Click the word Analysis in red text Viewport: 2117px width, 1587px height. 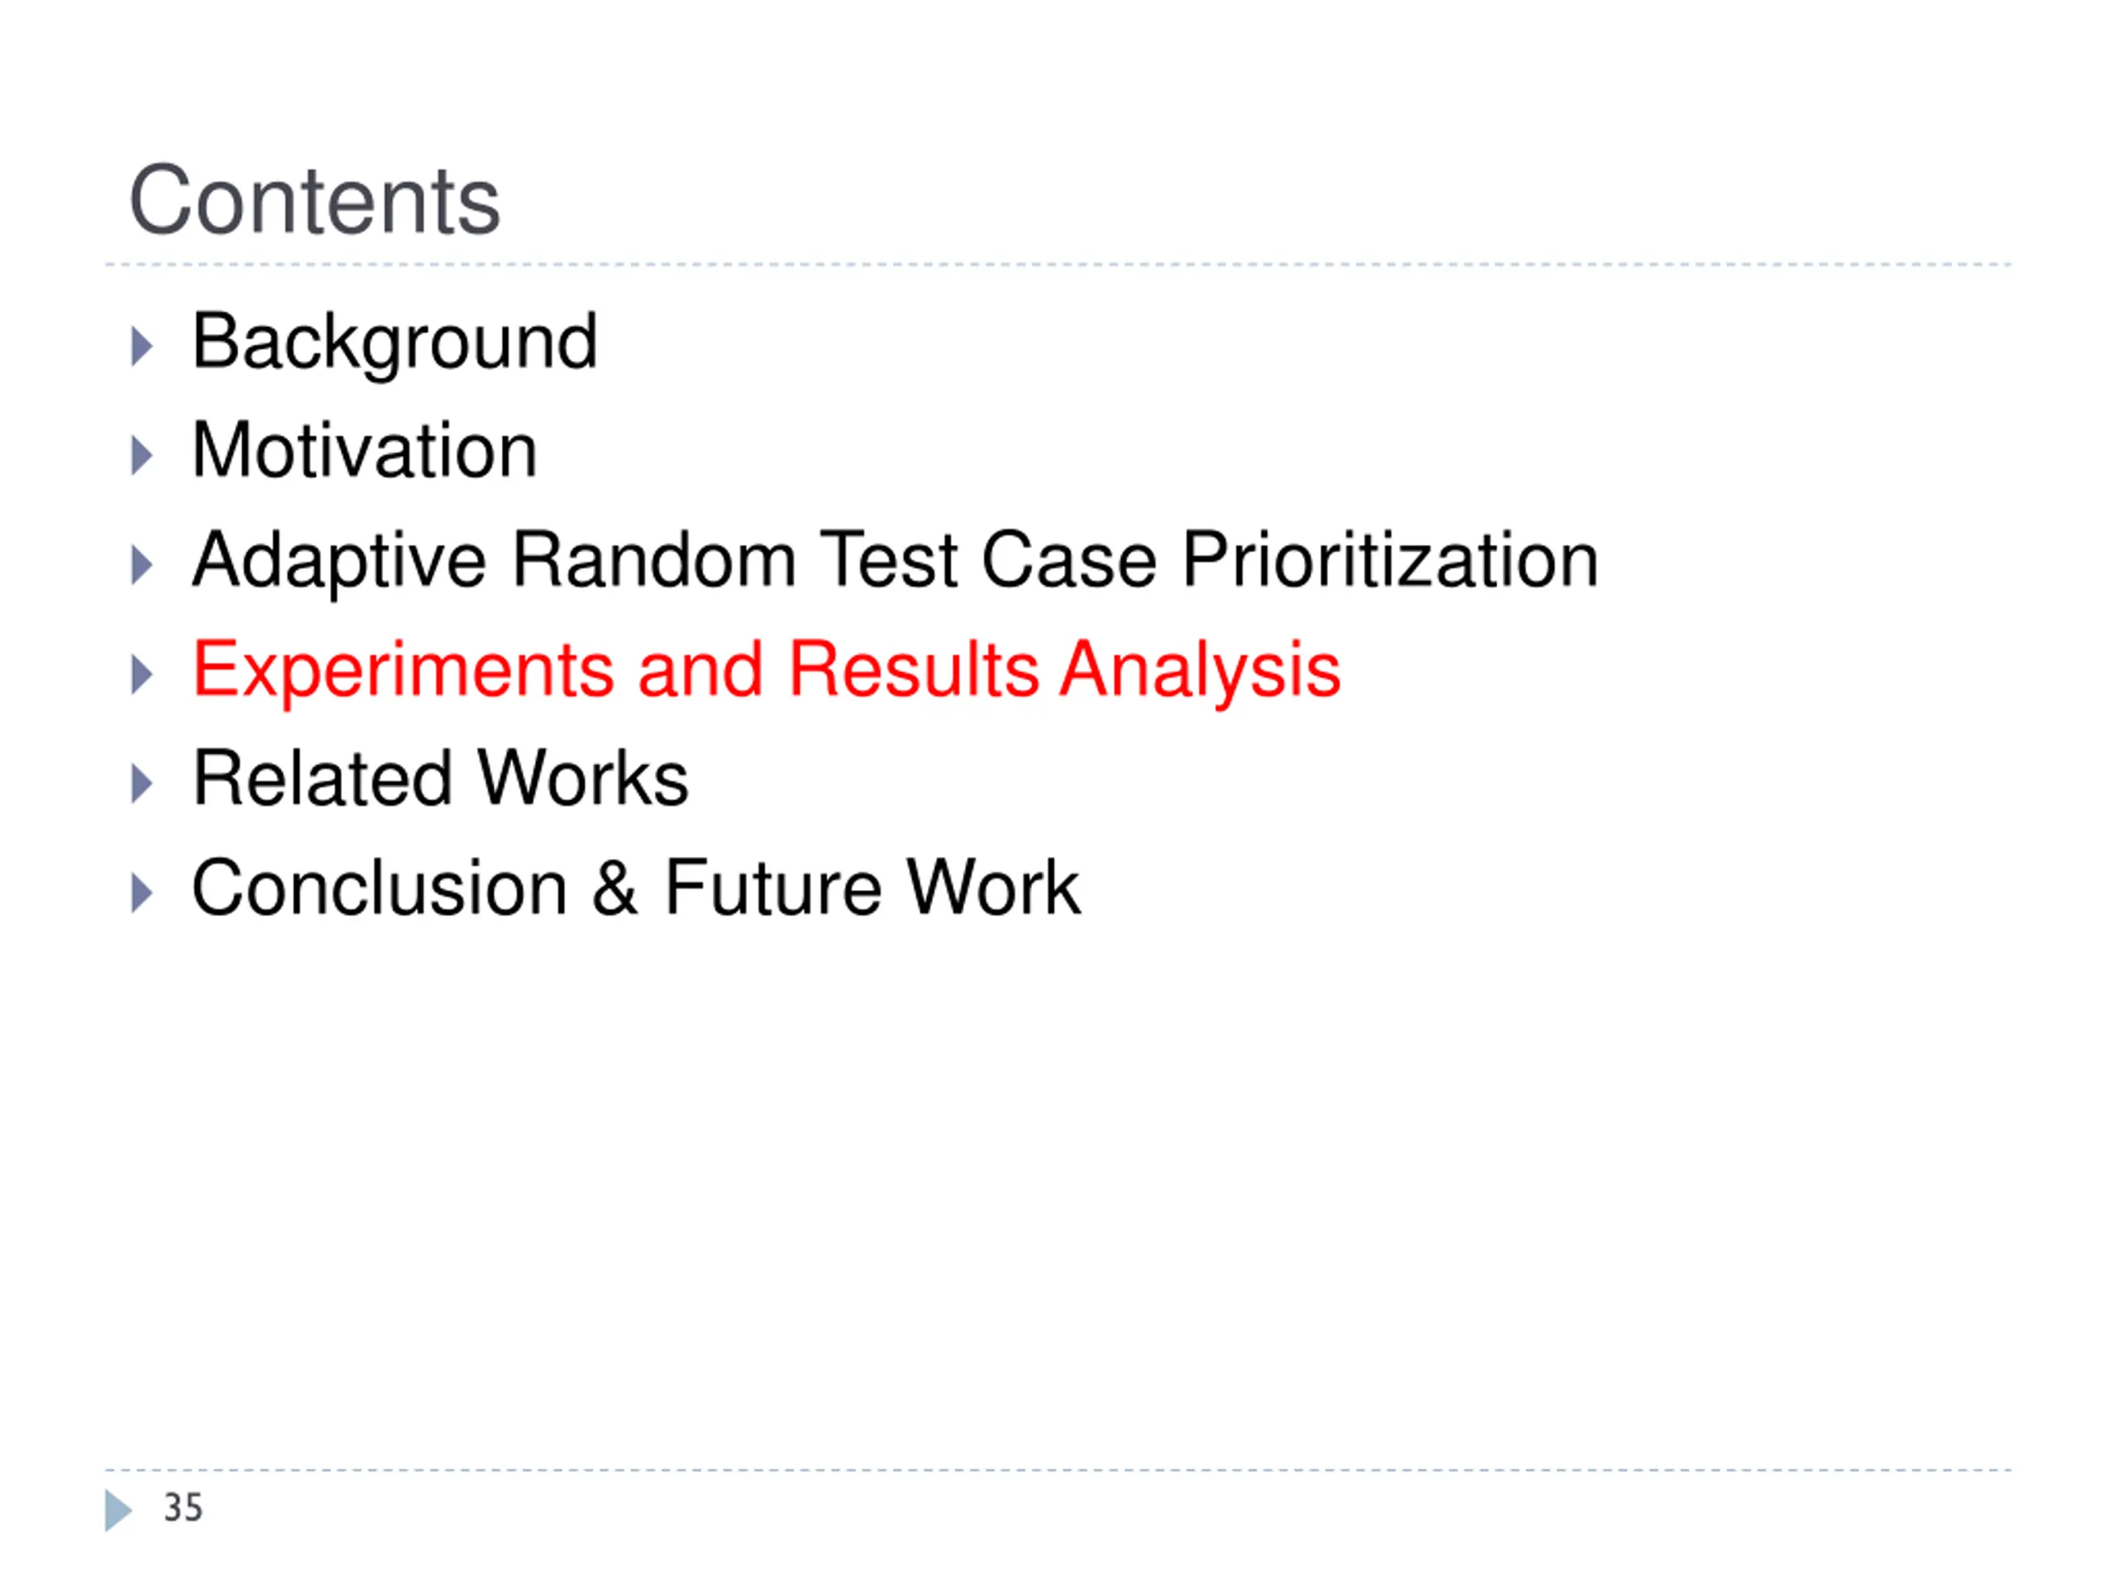(x=1201, y=671)
